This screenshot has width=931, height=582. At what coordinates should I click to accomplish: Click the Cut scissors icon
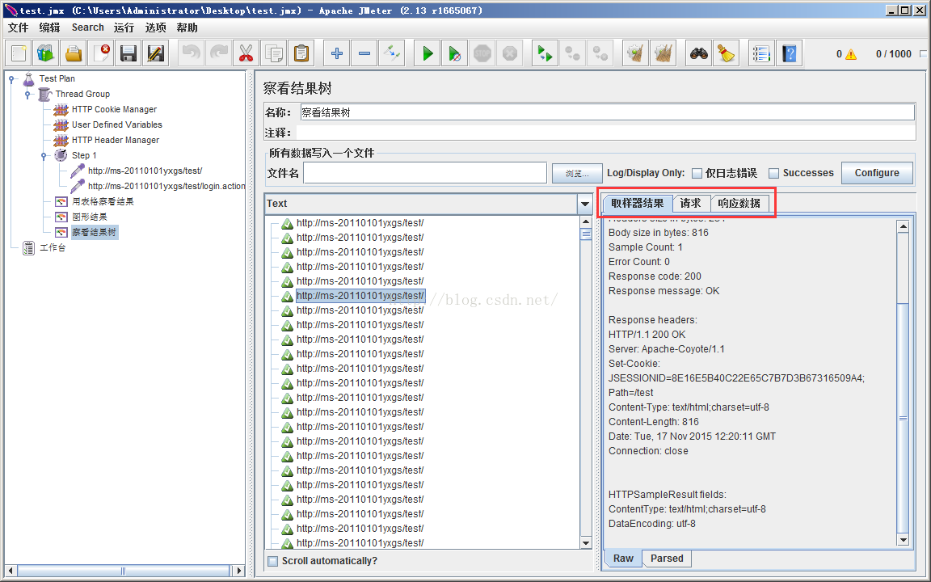pyautogui.click(x=246, y=53)
